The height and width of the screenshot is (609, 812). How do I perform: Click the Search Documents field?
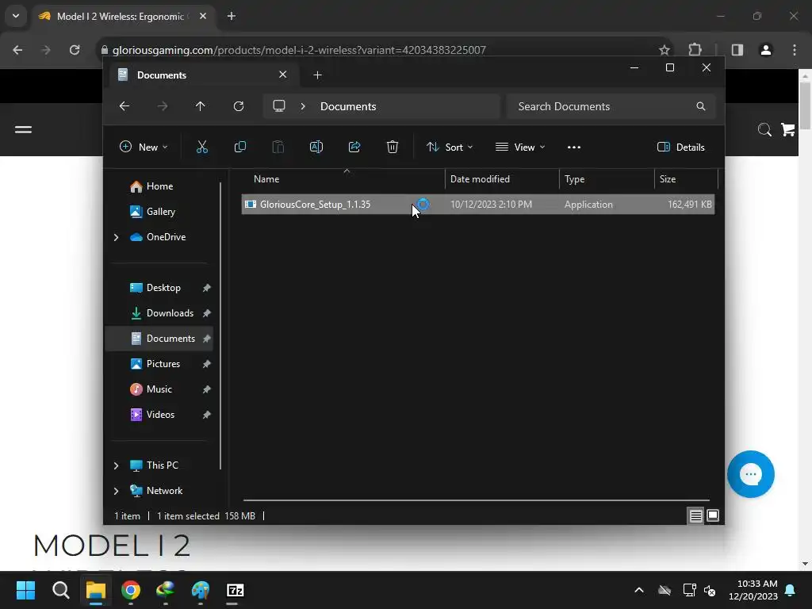click(x=611, y=106)
